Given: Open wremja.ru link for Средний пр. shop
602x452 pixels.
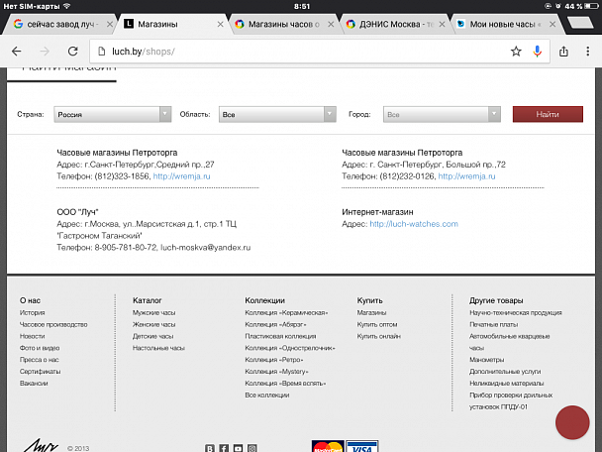Looking at the screenshot, I should pos(181,176).
